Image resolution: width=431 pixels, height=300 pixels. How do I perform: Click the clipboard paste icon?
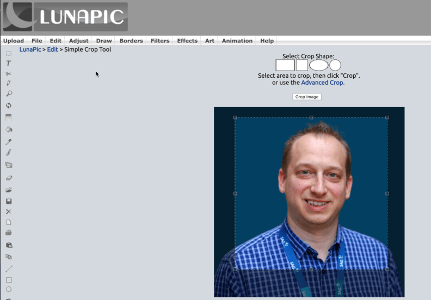click(9, 245)
